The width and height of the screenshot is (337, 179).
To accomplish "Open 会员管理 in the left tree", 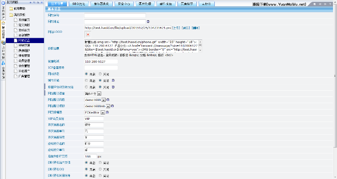I will [24, 61].
